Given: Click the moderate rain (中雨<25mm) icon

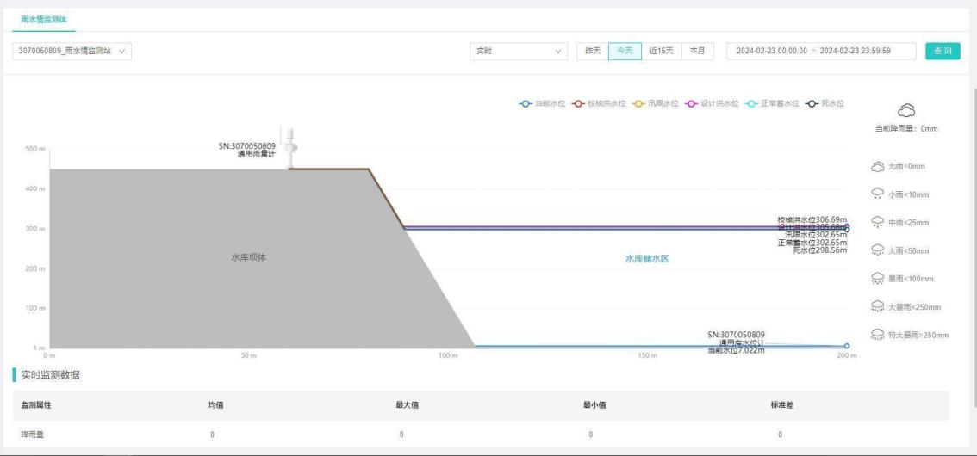Looking at the screenshot, I should (878, 222).
